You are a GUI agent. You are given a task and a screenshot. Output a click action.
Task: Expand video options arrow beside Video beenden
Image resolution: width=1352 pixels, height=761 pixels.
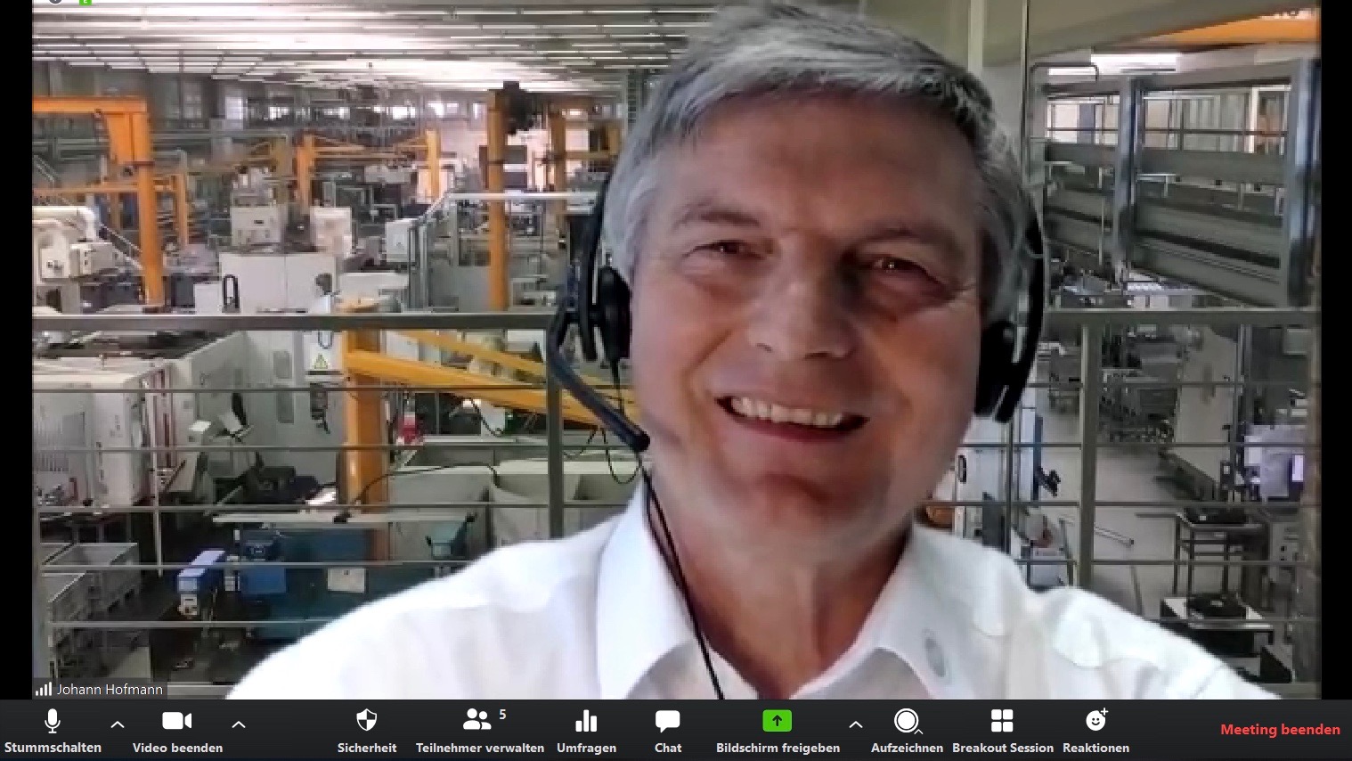tap(239, 724)
